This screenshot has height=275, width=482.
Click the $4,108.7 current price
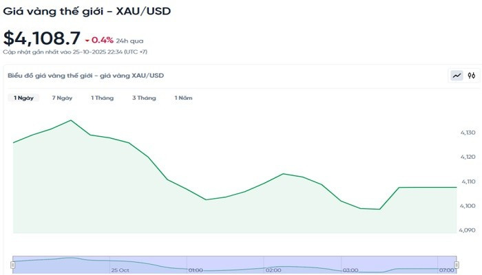coord(42,38)
